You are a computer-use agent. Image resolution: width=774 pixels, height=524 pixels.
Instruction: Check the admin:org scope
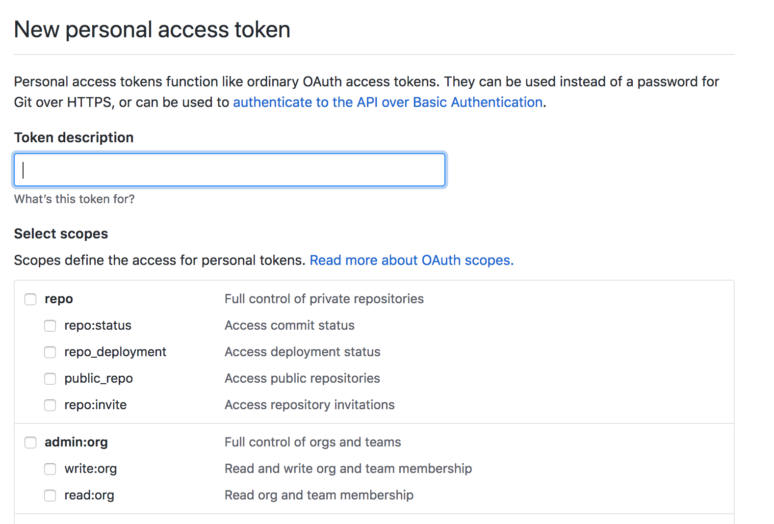pyautogui.click(x=30, y=443)
